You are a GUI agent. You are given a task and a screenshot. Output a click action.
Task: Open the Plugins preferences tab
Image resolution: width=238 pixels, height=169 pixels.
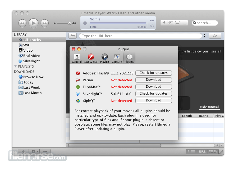pyautogui.click(x=129, y=58)
